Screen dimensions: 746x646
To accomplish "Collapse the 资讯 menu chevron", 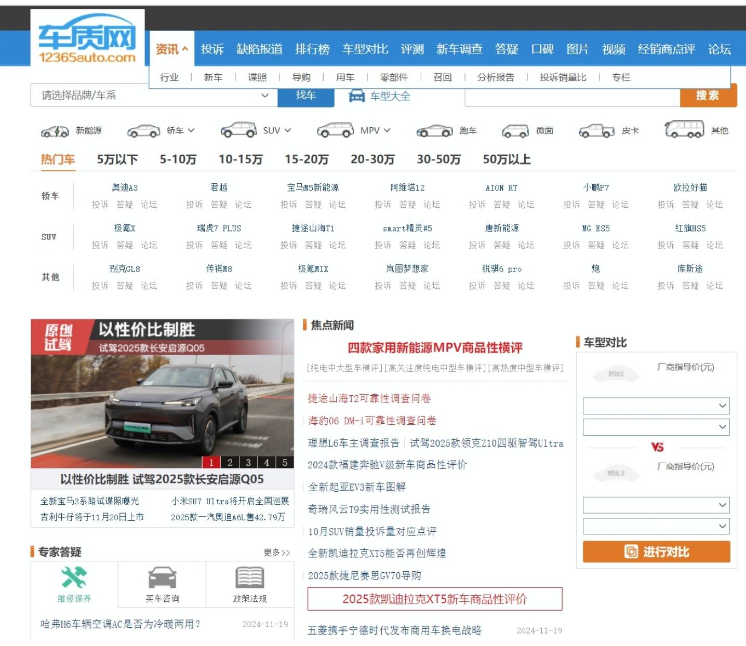I will coord(185,49).
